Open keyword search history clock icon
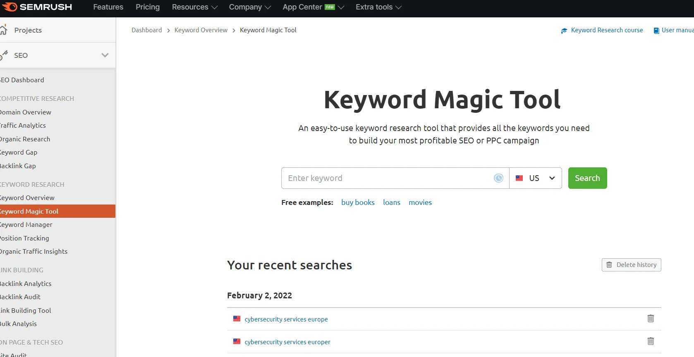 [498, 178]
